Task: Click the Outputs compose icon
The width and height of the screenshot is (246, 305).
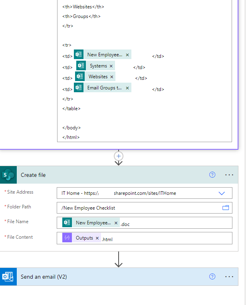Action: pyautogui.click(x=67, y=238)
